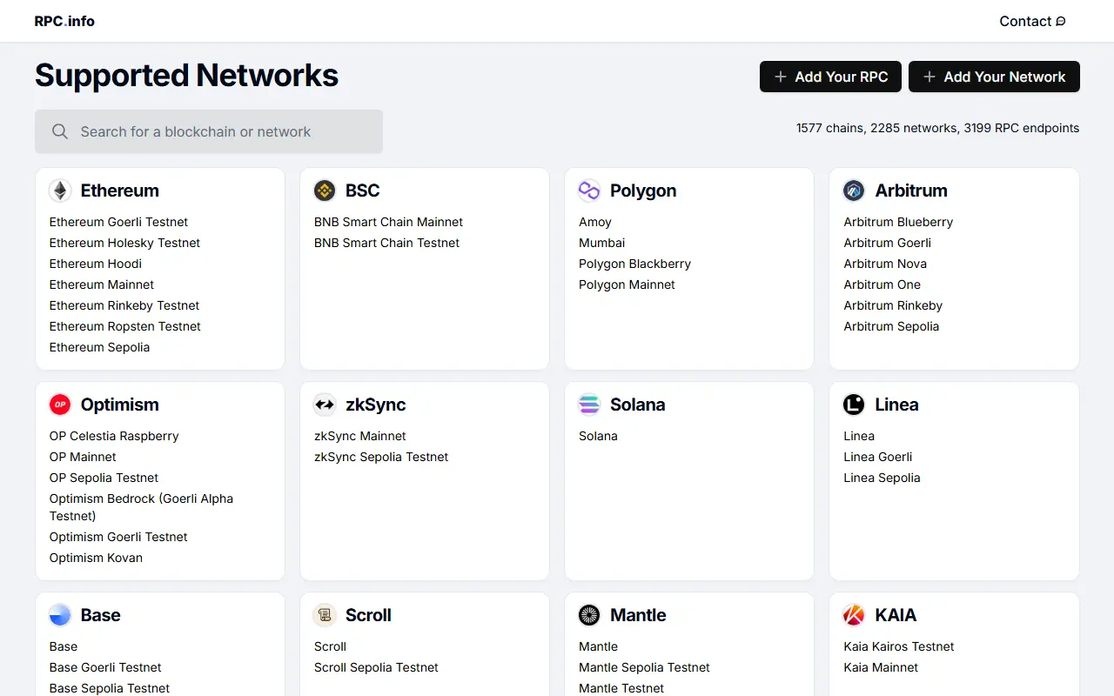Open Kaia Mainnet
The image size is (1114, 696).
[x=881, y=667]
